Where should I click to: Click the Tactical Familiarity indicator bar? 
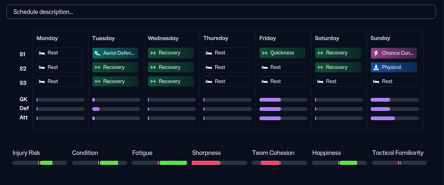[399, 163]
